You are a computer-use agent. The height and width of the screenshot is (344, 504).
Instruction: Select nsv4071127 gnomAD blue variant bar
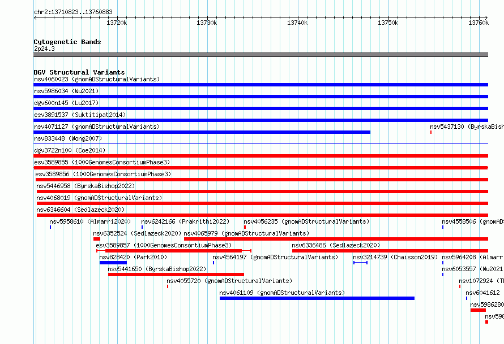202,132
